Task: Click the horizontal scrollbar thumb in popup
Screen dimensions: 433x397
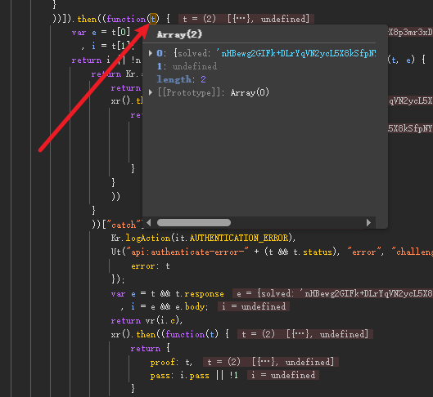Action: tap(194, 223)
